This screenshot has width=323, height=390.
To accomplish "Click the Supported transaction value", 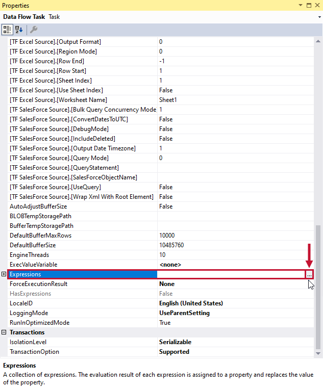I will pyautogui.click(x=174, y=352).
